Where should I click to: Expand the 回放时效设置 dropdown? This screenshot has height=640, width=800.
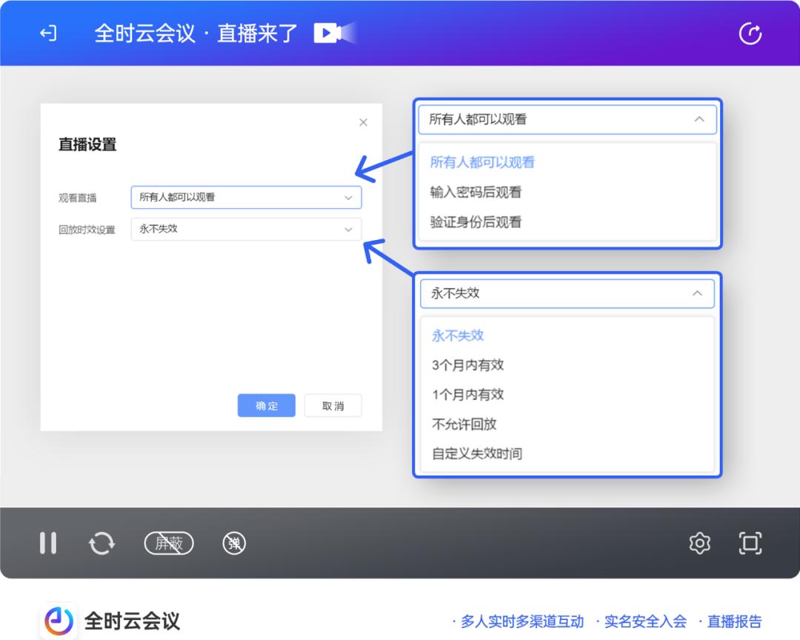[x=246, y=230]
